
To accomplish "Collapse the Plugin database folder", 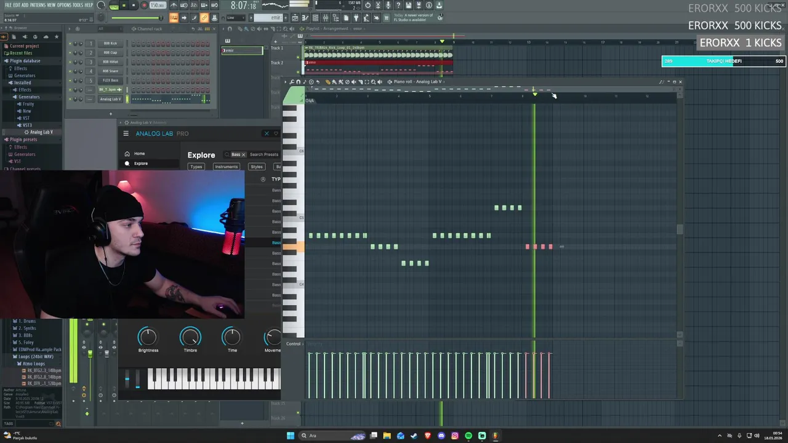I will [25, 60].
